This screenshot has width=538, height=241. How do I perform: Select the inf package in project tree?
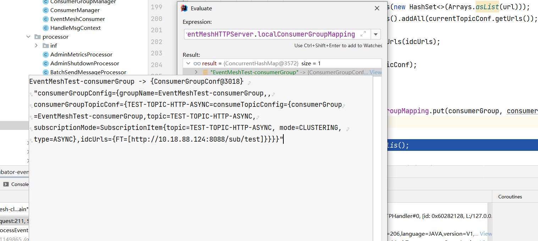54,46
